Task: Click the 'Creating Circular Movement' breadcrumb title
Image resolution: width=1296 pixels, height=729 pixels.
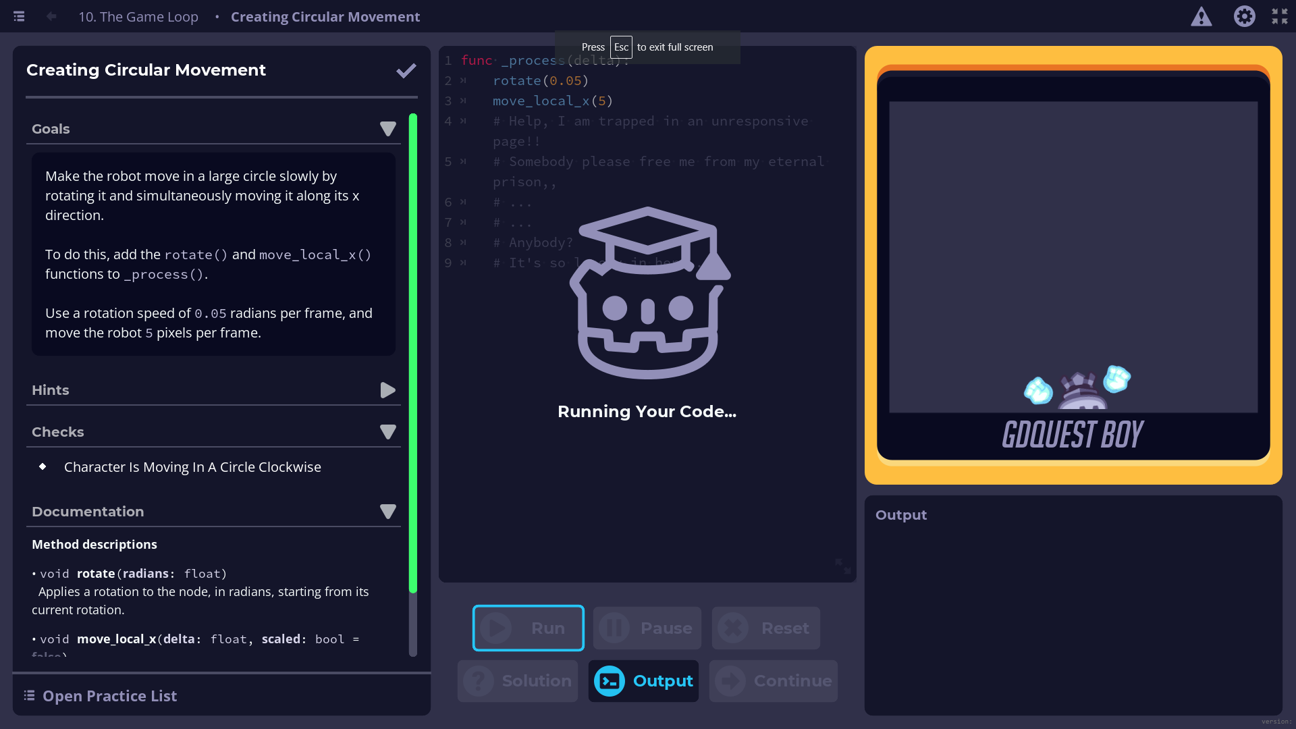Action: click(x=325, y=16)
